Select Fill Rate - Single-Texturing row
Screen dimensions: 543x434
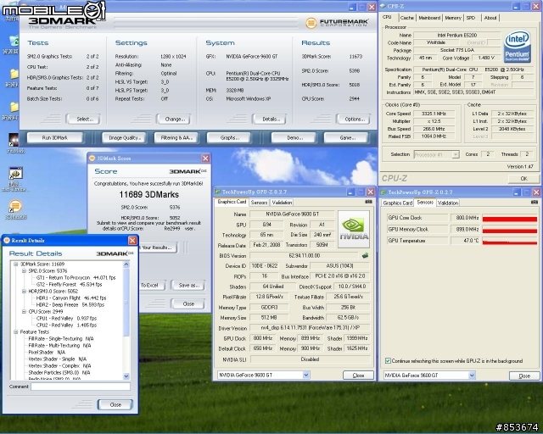click(61, 339)
